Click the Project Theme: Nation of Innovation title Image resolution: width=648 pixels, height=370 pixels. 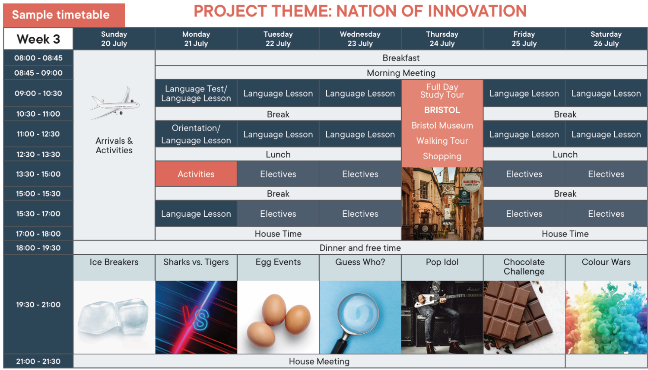(360, 11)
